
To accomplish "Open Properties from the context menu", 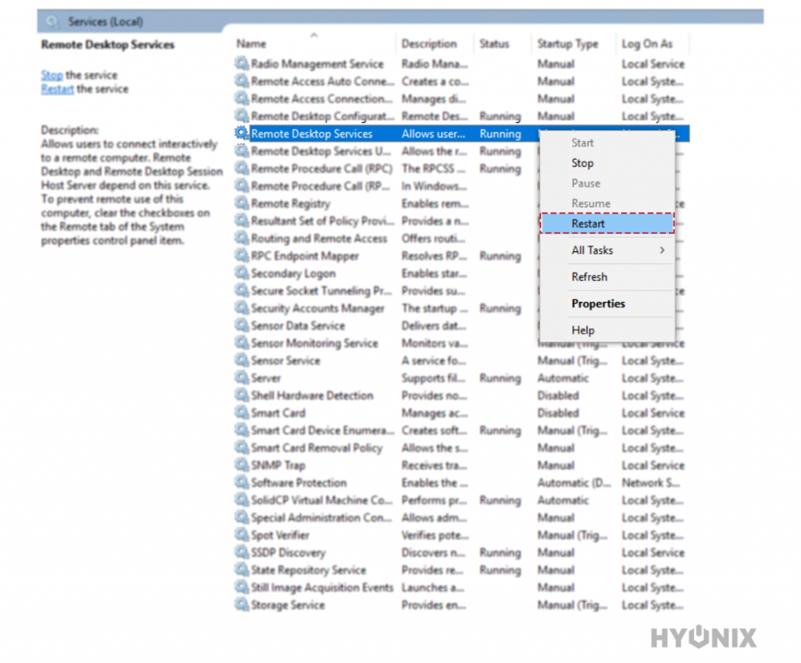I will click(598, 304).
